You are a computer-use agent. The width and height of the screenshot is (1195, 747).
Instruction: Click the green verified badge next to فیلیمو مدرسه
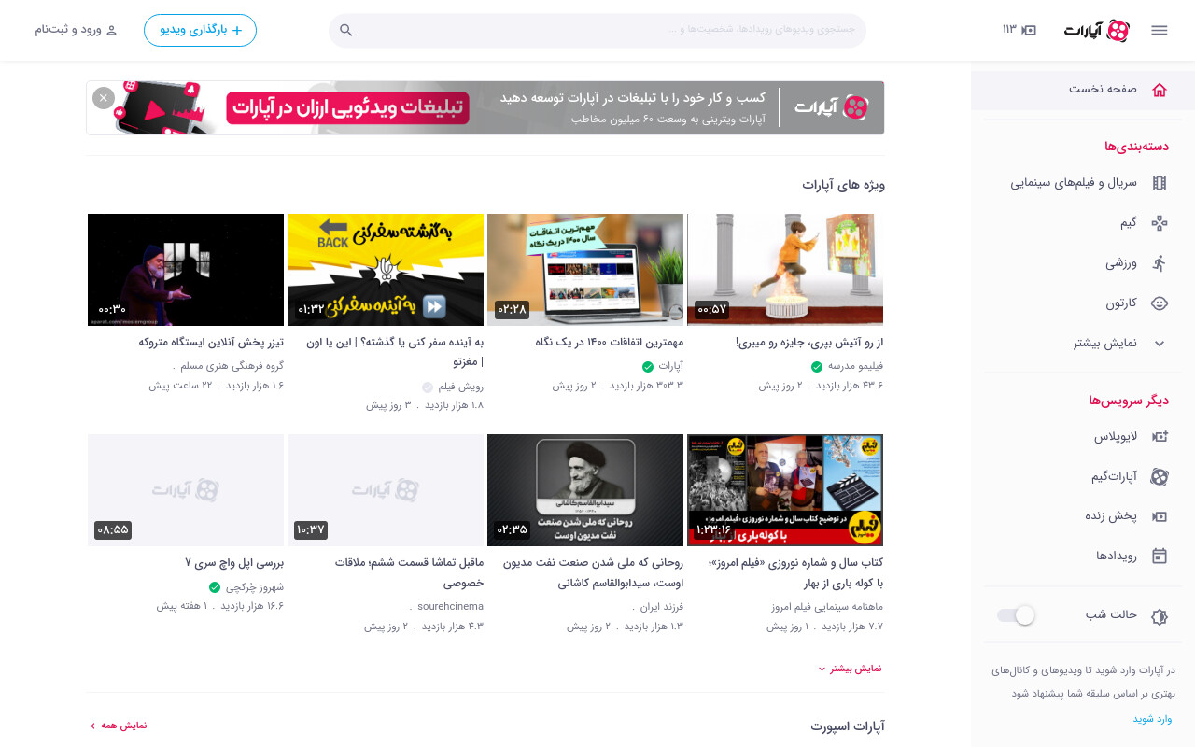(x=817, y=367)
